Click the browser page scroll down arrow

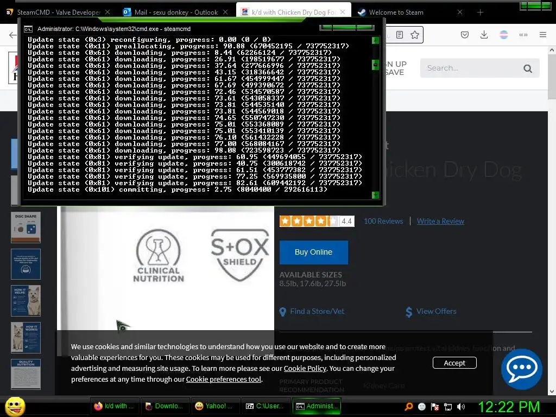point(552,391)
